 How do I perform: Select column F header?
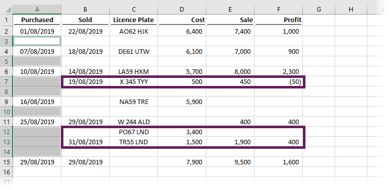coord(279,10)
